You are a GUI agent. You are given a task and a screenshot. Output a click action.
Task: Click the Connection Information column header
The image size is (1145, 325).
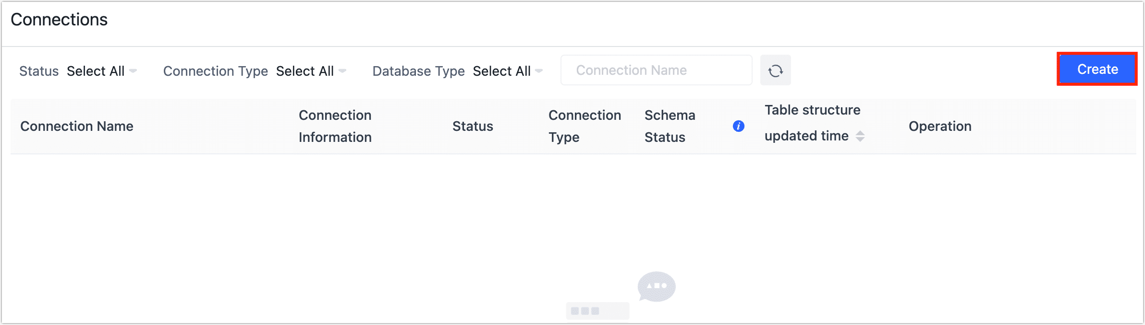(335, 126)
